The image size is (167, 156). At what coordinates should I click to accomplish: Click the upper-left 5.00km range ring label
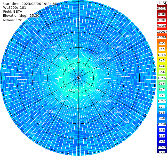(29, 25)
